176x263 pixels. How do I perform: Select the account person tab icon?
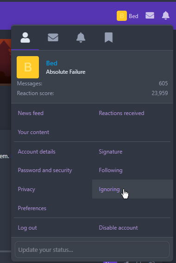click(25, 38)
